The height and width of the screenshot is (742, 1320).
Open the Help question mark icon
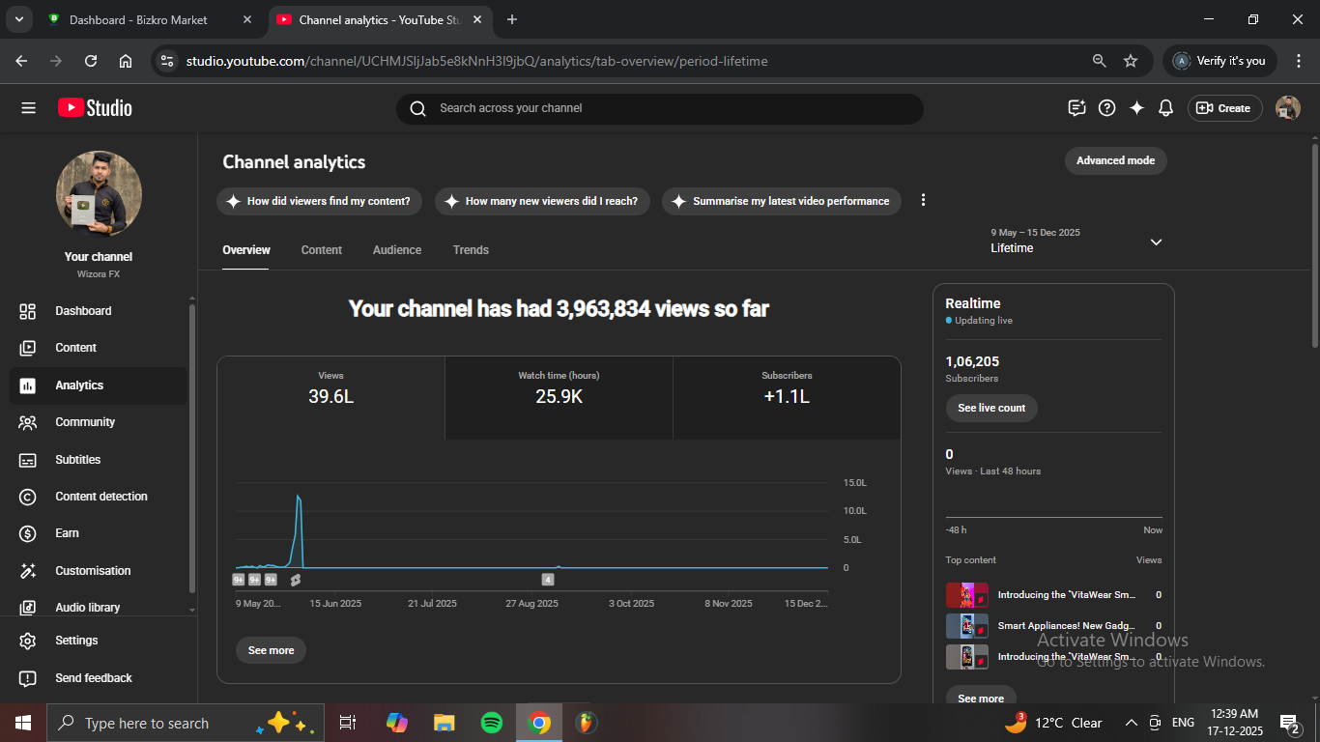coord(1107,108)
